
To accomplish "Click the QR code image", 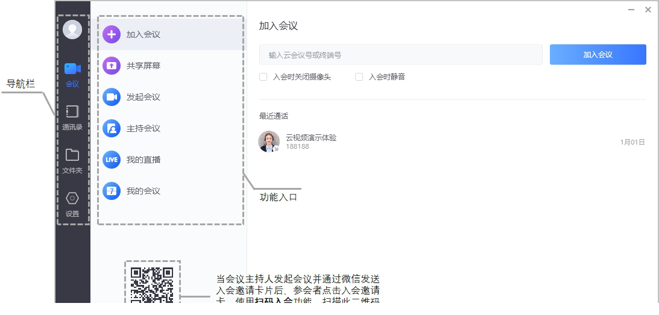I will coord(152,285).
